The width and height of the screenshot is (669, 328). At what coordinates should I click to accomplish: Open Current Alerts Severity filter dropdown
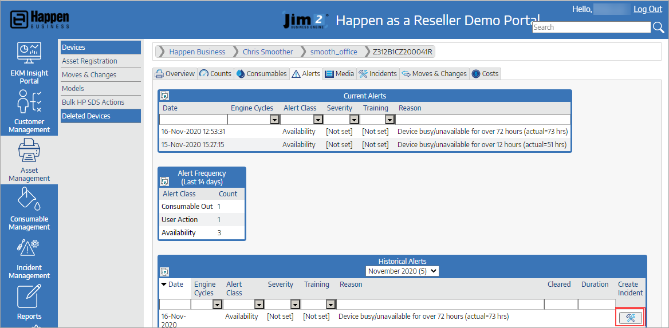354,120
